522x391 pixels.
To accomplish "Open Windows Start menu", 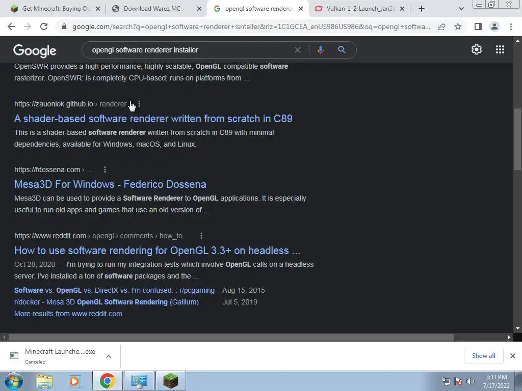I will tap(14, 381).
